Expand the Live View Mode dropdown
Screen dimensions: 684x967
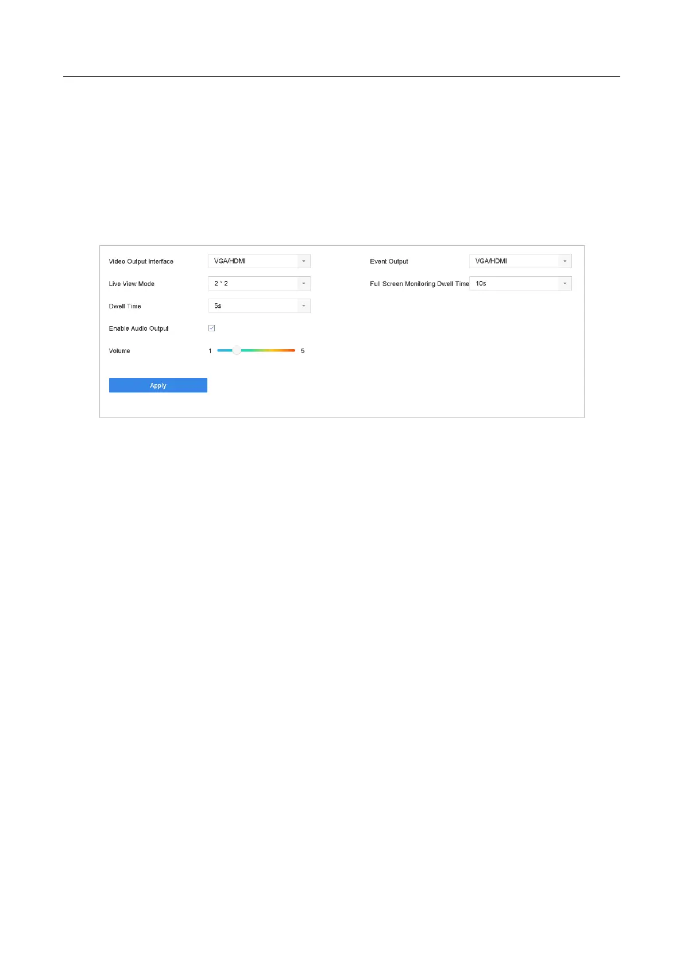click(x=259, y=284)
